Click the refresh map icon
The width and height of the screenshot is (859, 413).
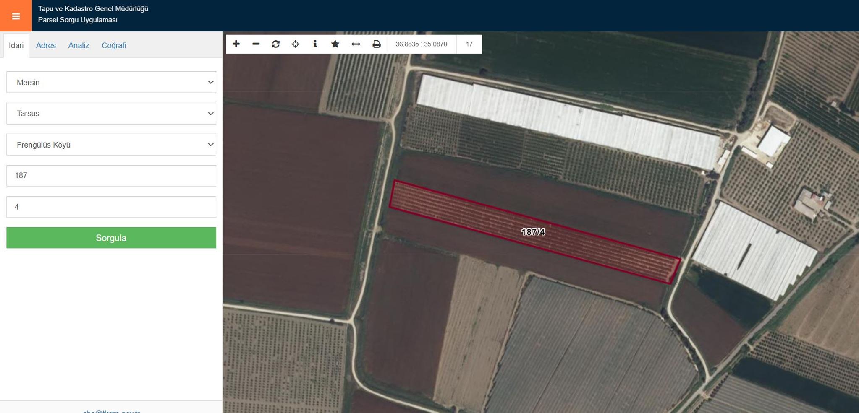point(275,44)
